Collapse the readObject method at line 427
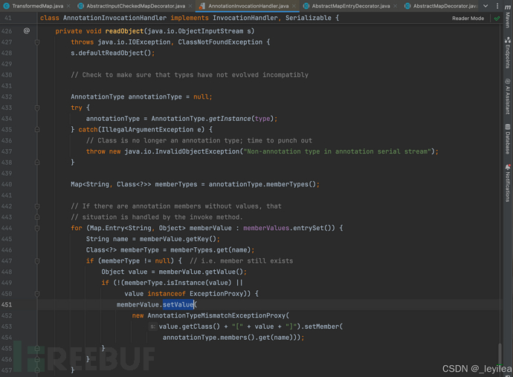 click(37, 42)
